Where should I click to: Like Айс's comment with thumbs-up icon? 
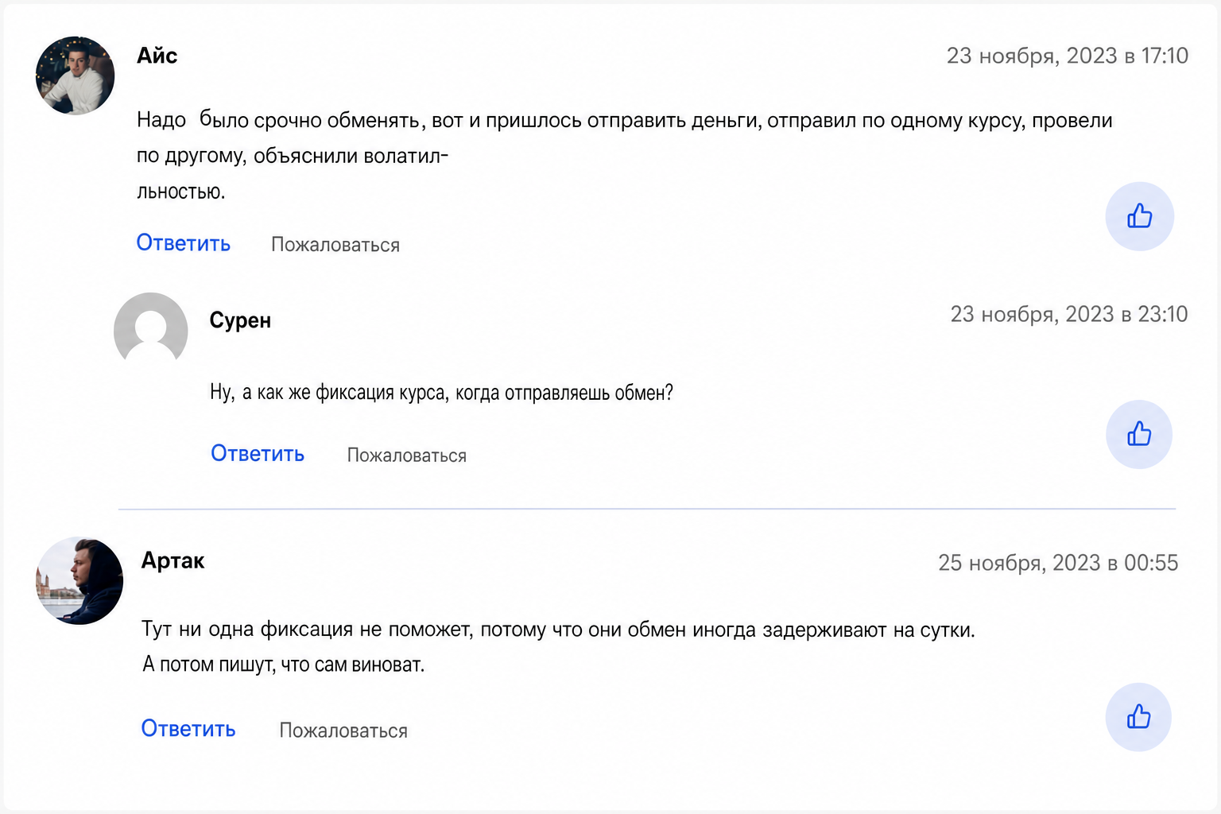tap(1139, 216)
